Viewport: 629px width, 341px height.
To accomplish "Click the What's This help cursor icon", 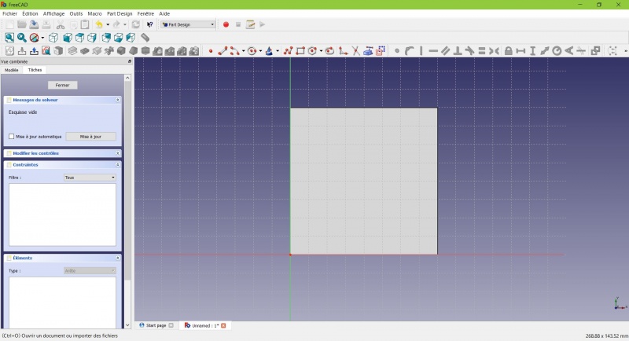I will click(x=149, y=24).
